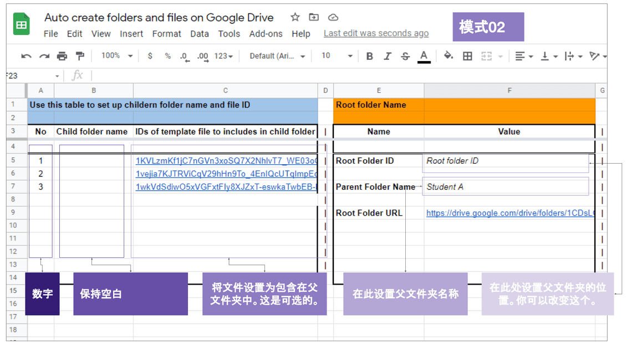Viewport: 632px width, 345px height.
Task: Open the Google Sheets home icon
Action: 22,25
